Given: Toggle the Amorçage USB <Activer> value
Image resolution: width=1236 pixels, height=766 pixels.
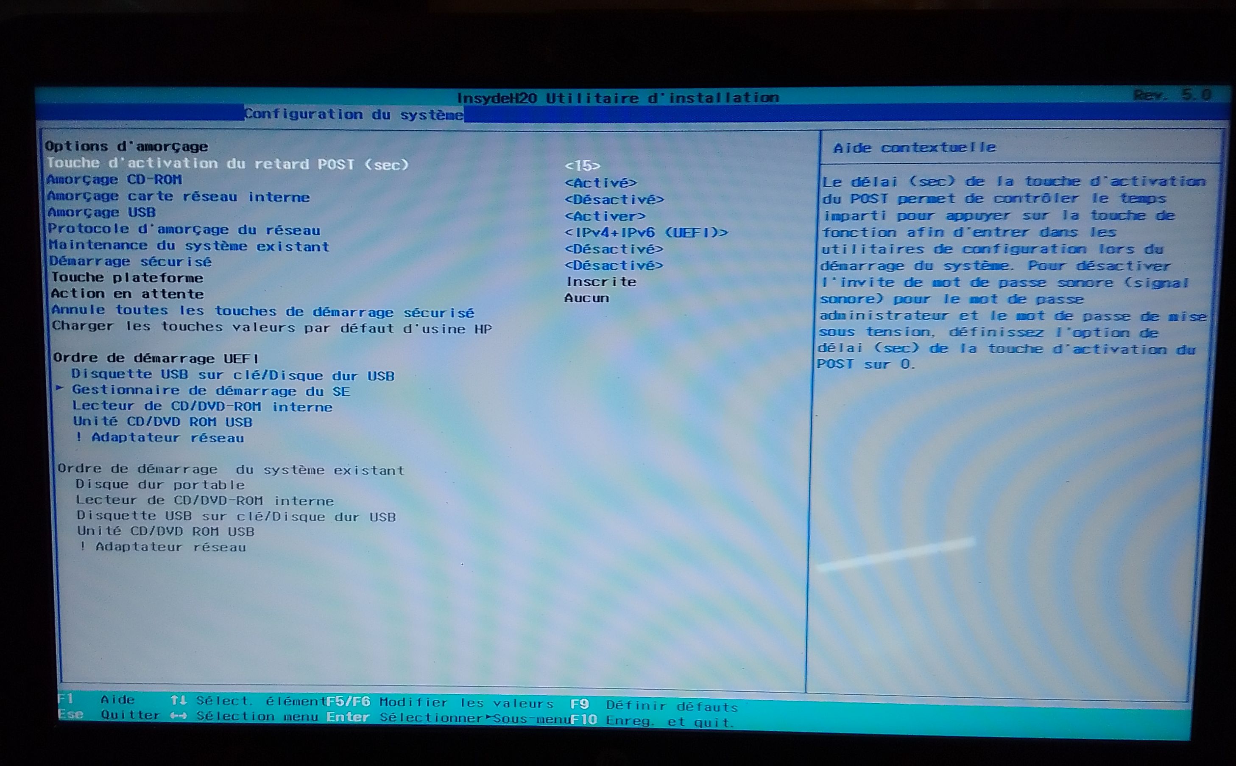Looking at the screenshot, I should (x=605, y=216).
